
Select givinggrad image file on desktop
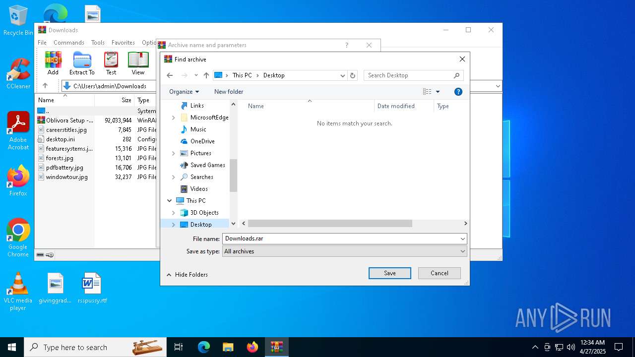tap(55, 288)
